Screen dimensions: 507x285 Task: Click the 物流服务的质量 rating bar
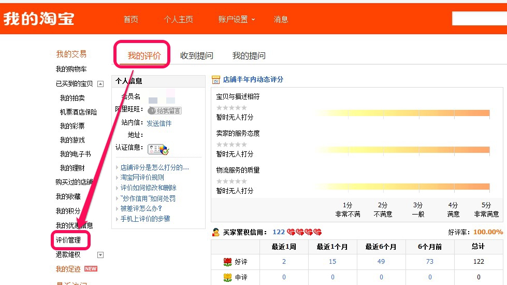click(402, 187)
